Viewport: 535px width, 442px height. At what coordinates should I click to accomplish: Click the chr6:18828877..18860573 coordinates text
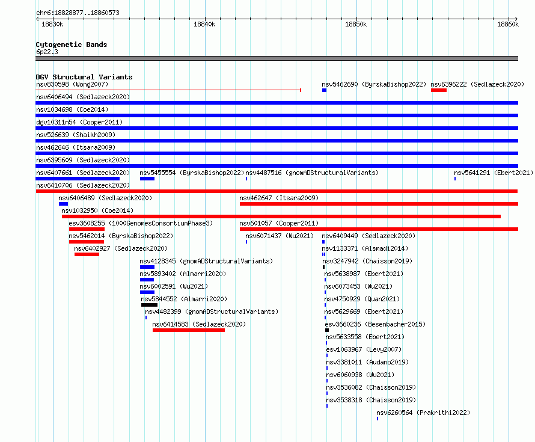78,13
